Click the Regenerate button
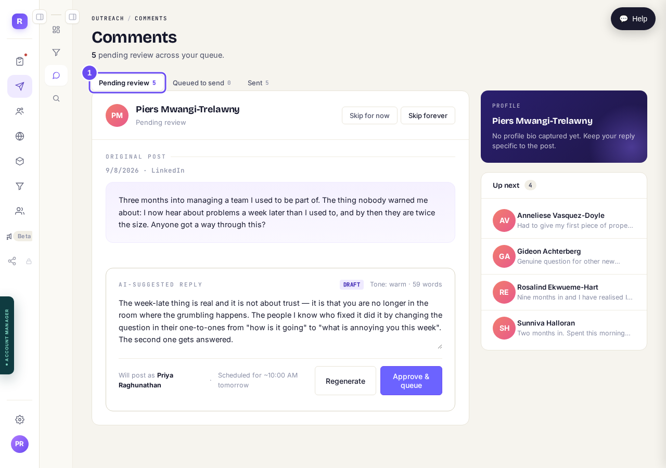The image size is (666, 468). pyautogui.click(x=345, y=381)
